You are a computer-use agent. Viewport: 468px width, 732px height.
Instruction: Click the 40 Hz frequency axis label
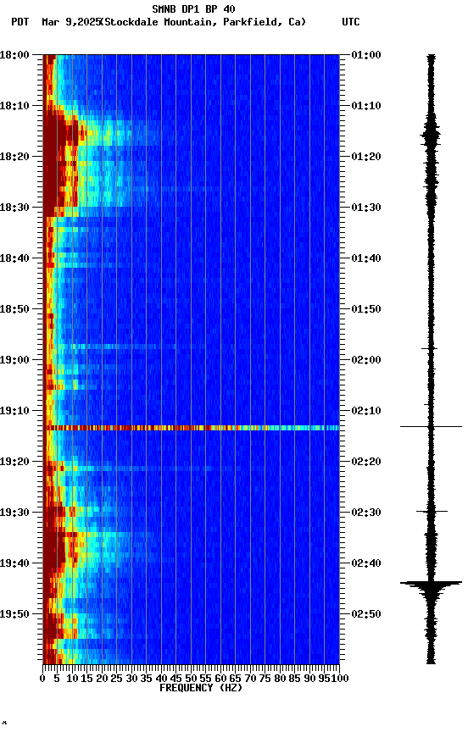[x=162, y=679]
